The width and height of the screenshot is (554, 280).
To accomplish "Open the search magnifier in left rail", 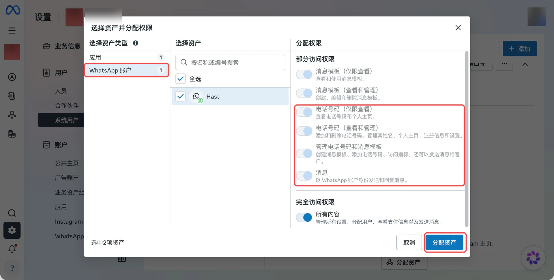I will (x=12, y=213).
